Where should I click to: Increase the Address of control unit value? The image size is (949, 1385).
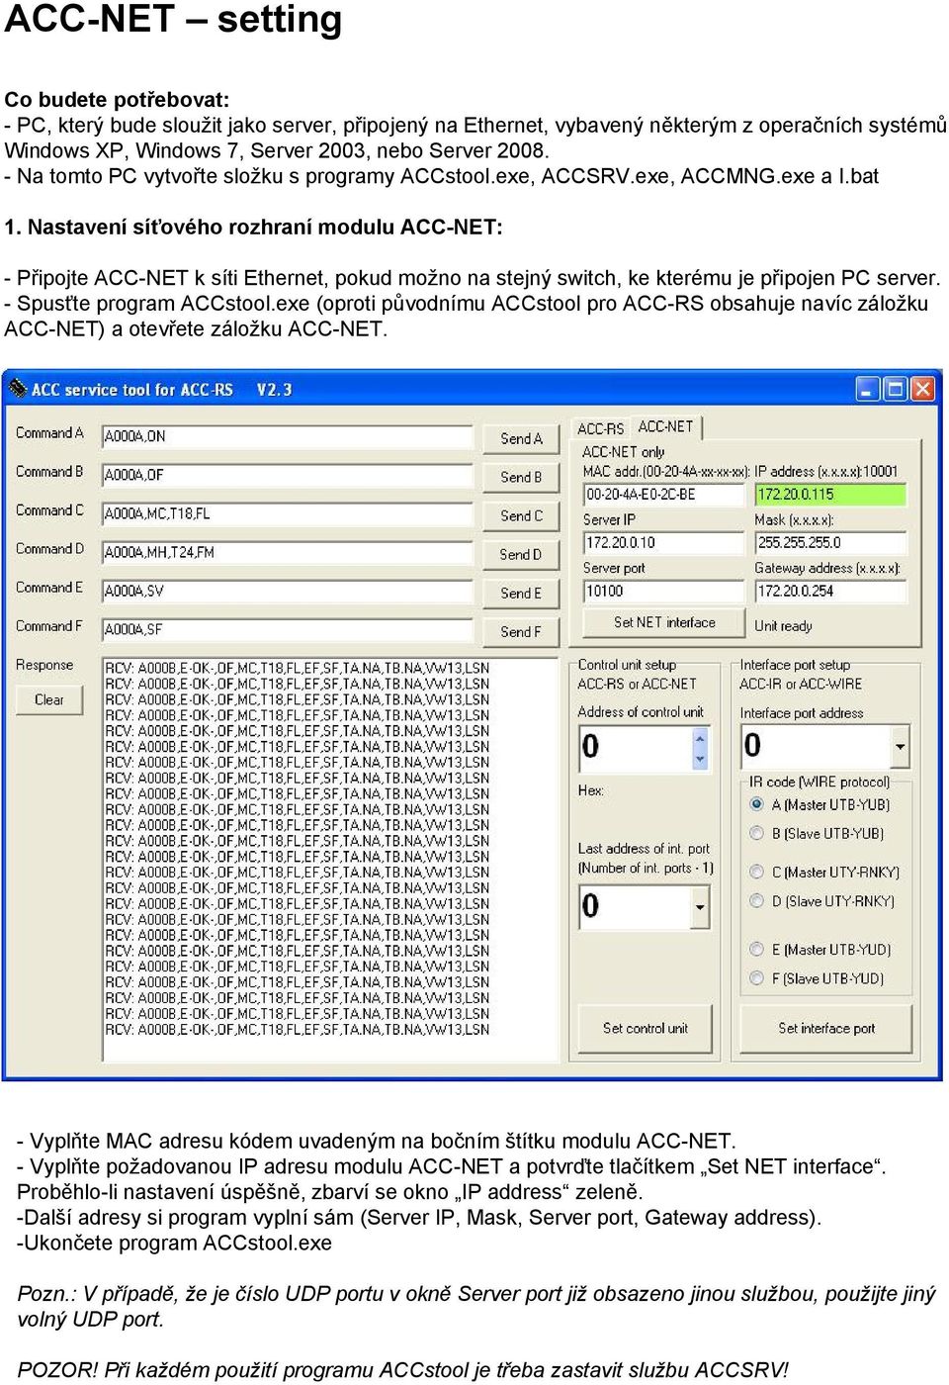(x=701, y=738)
